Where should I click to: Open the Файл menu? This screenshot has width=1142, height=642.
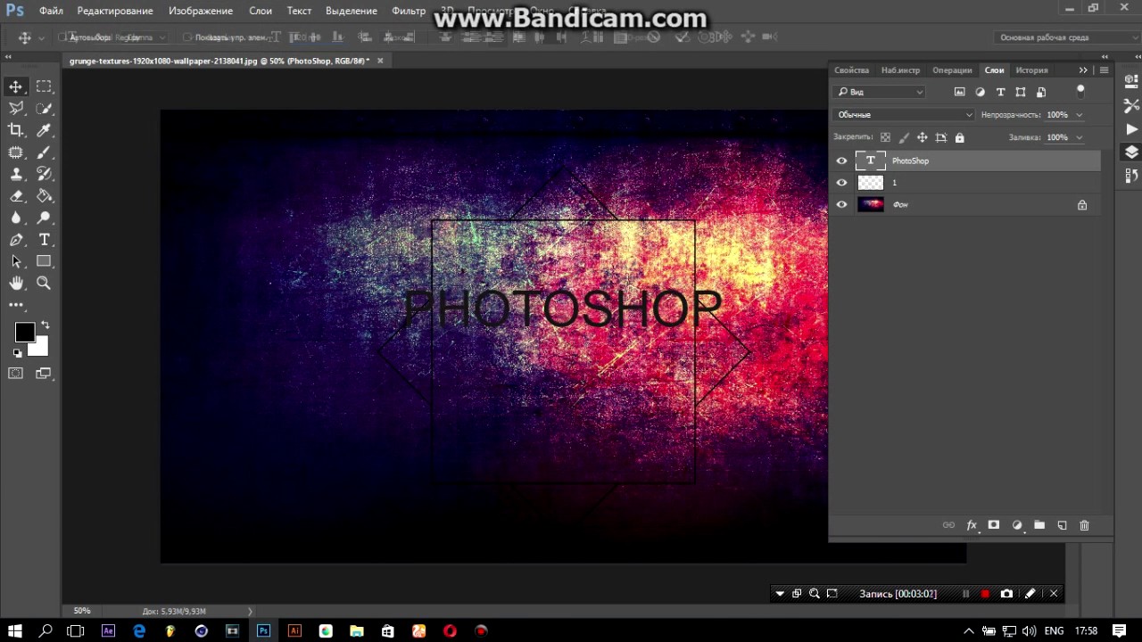point(51,11)
